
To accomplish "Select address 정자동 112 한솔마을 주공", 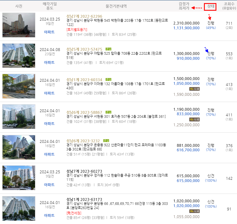I will [117, 178].
